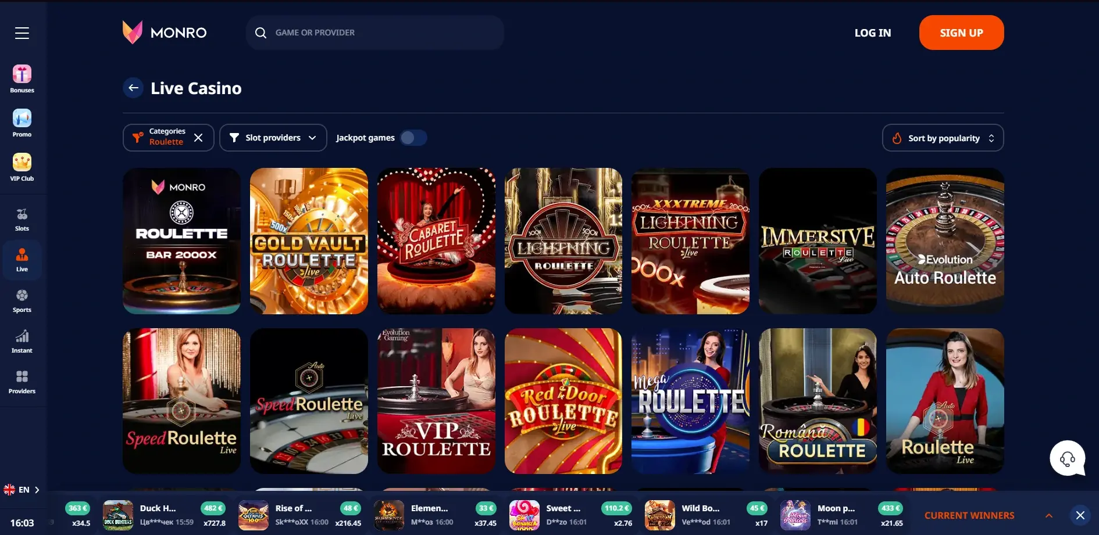
Task: Click the live support headset icon
Action: [1067, 459]
